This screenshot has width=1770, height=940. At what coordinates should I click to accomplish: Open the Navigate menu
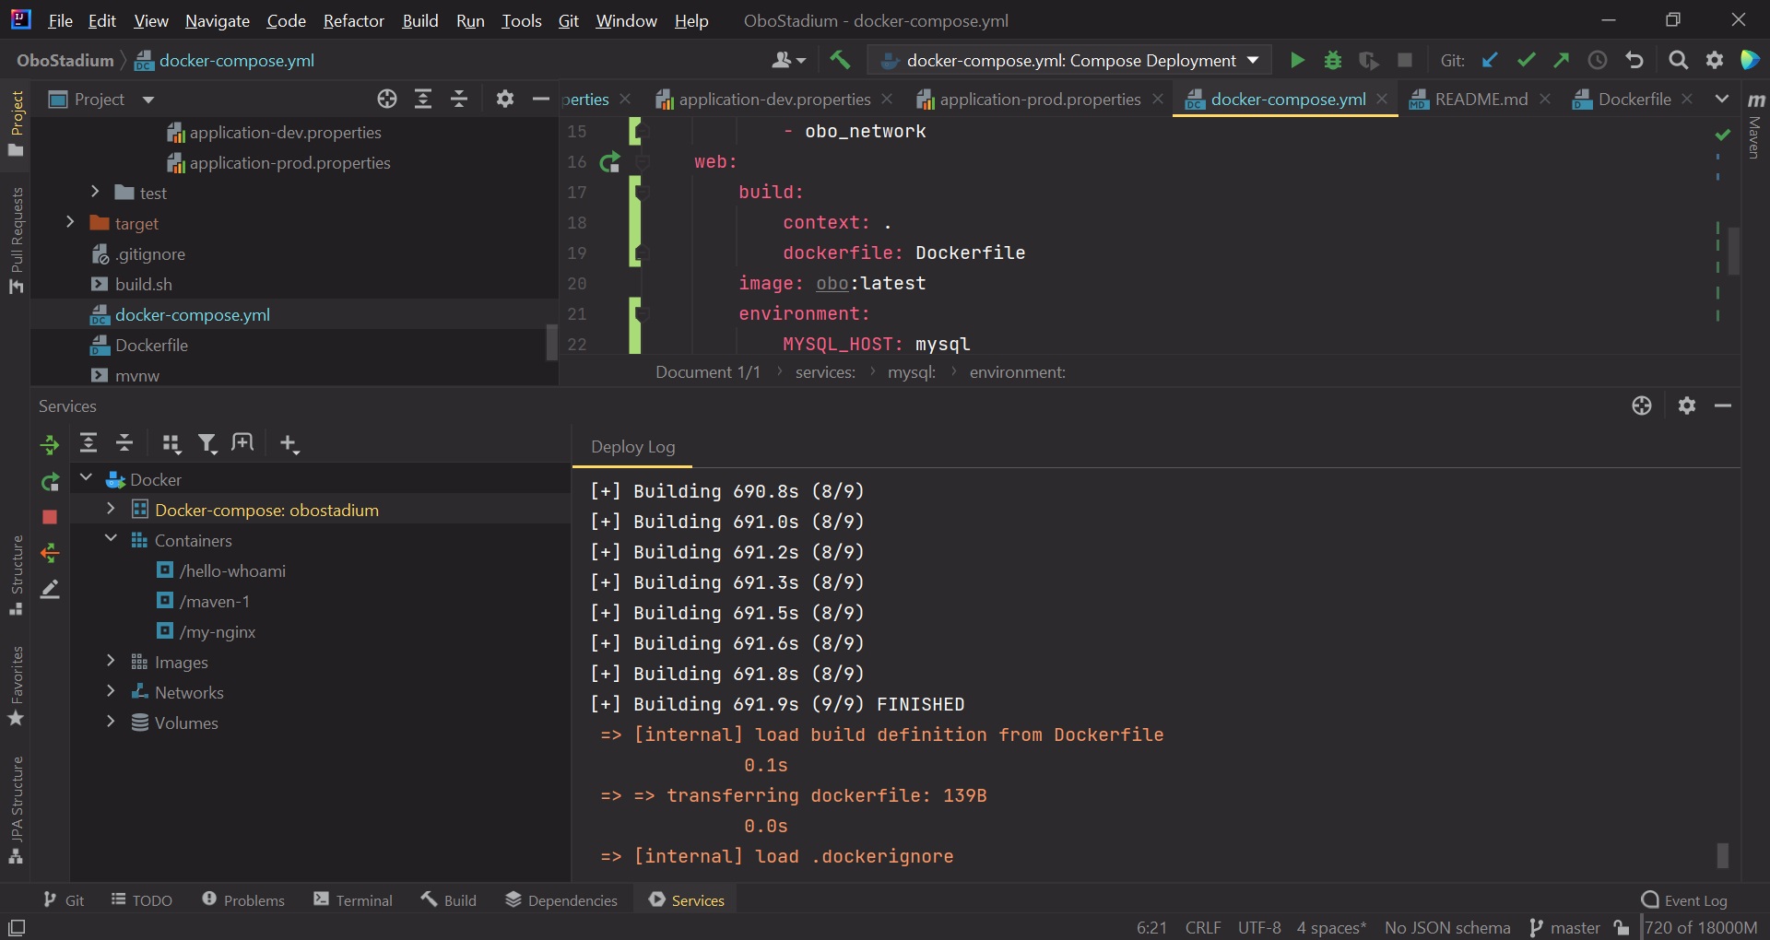click(x=217, y=20)
